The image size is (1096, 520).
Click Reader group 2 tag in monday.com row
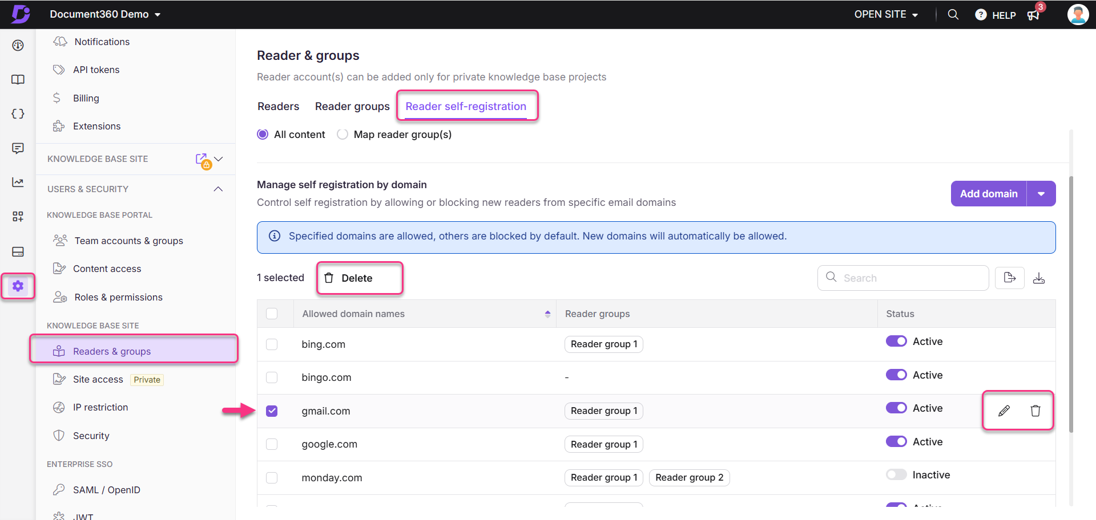[x=689, y=478]
